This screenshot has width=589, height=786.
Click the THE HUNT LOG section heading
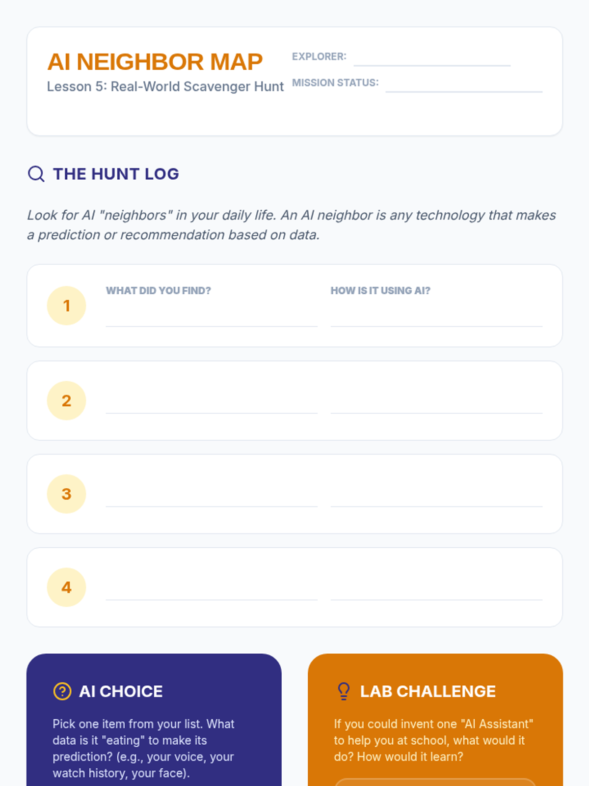click(x=116, y=174)
